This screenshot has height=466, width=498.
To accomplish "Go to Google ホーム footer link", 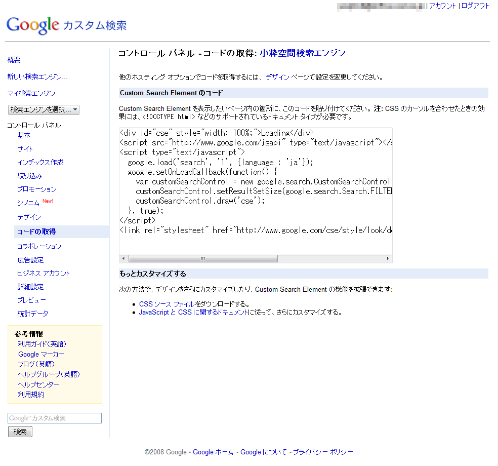I will [213, 452].
